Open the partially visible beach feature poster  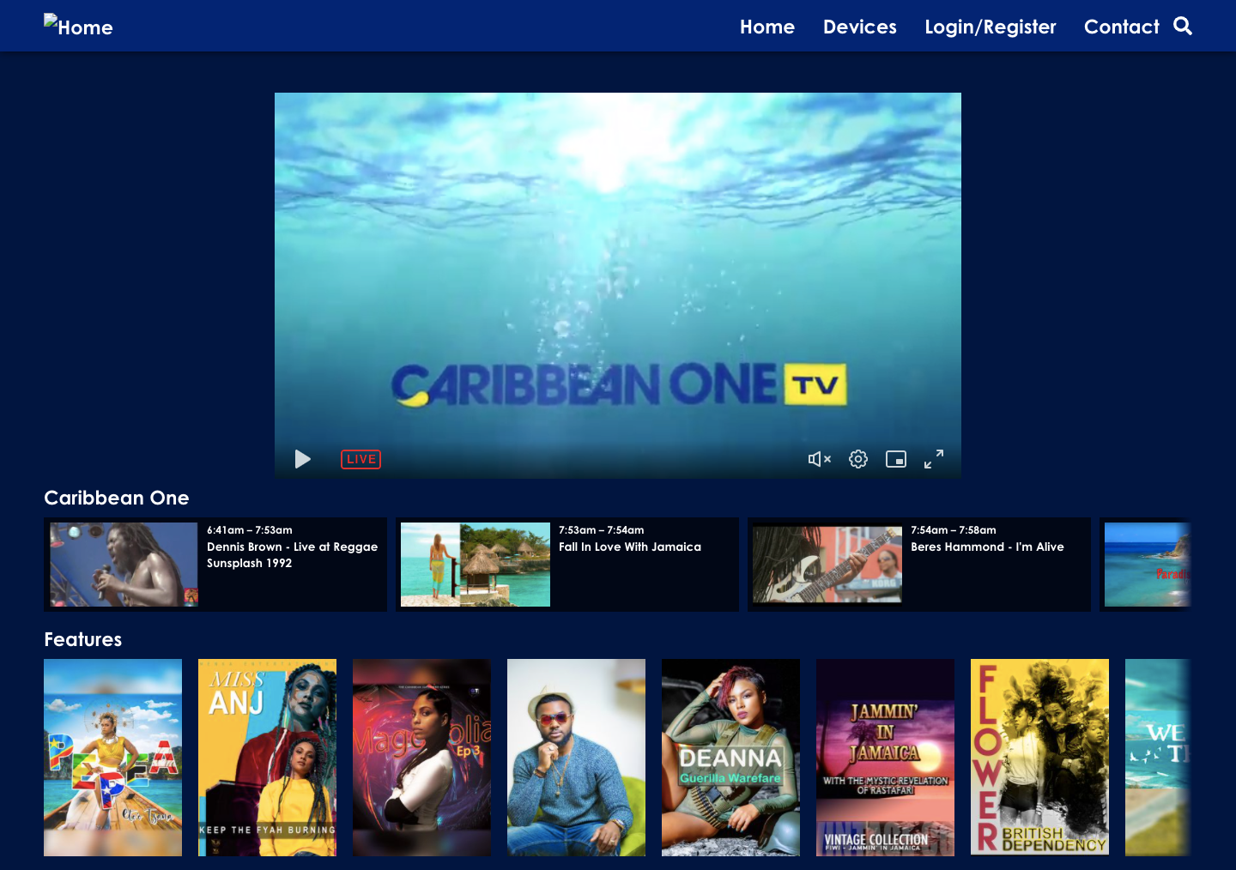click(1158, 758)
